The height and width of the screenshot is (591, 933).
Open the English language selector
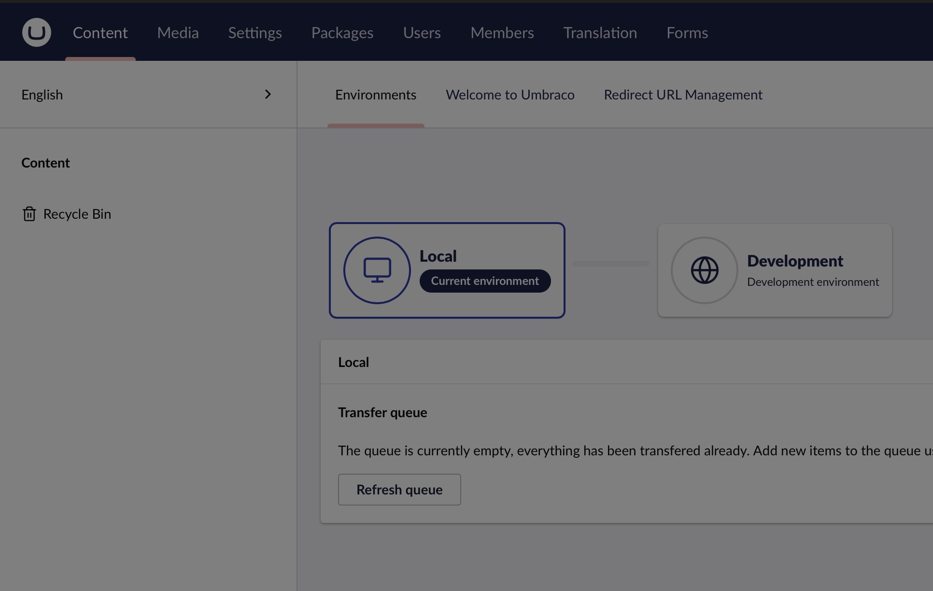[x=42, y=95]
